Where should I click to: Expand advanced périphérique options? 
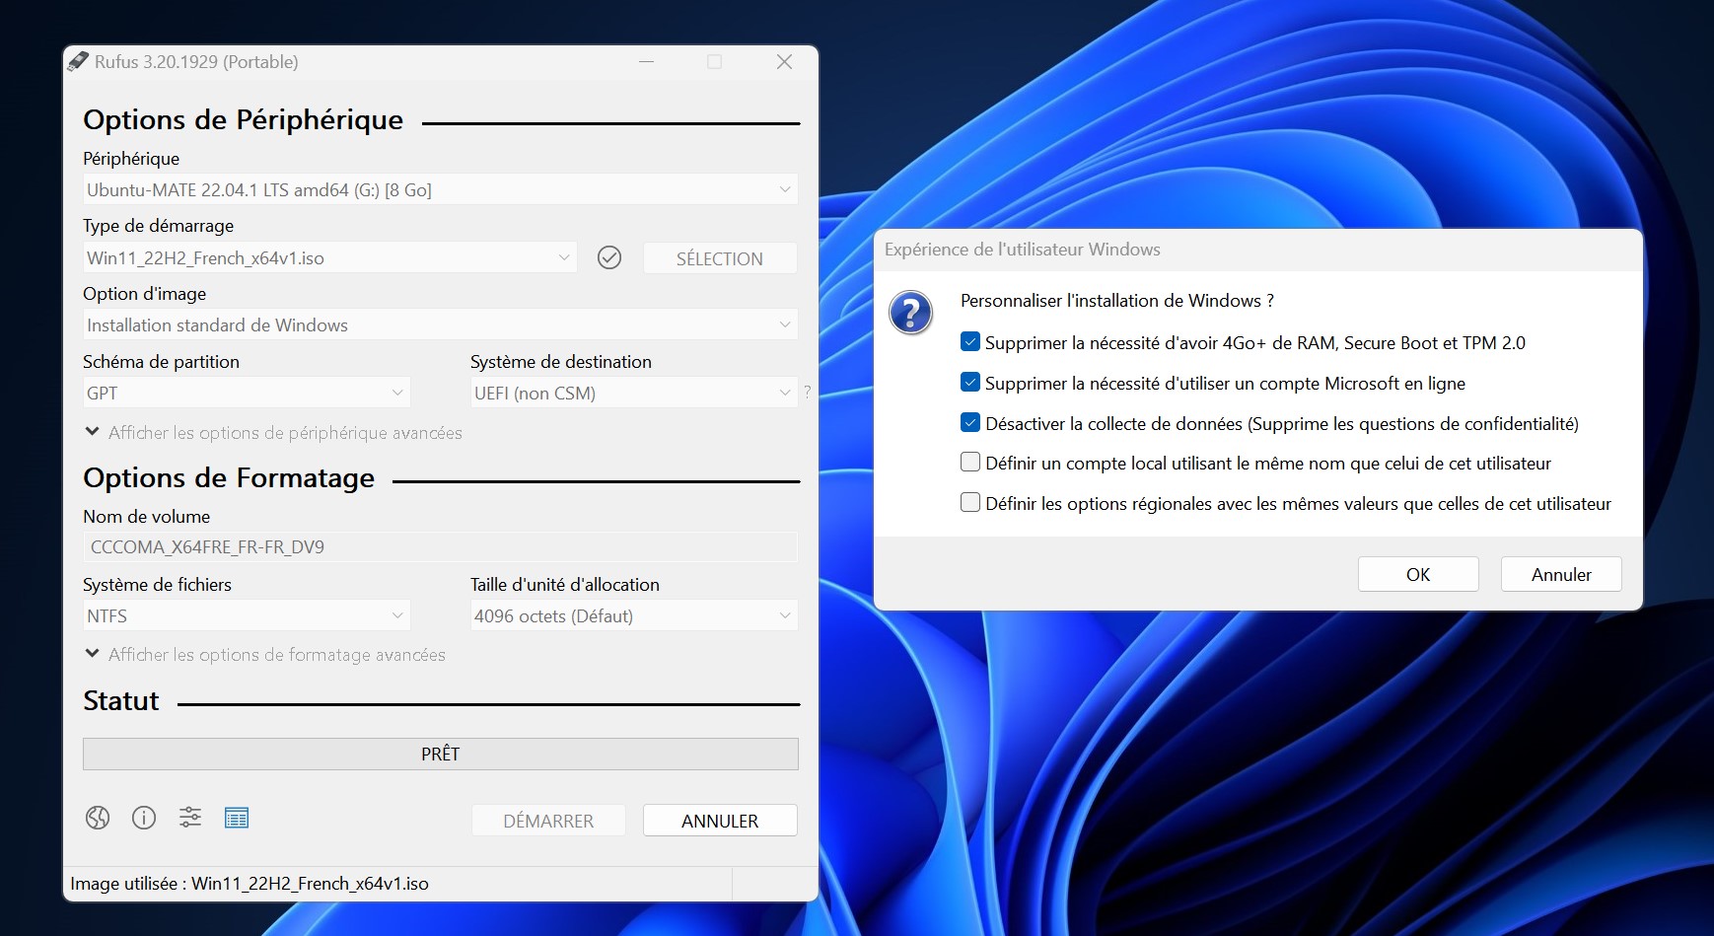click(273, 432)
